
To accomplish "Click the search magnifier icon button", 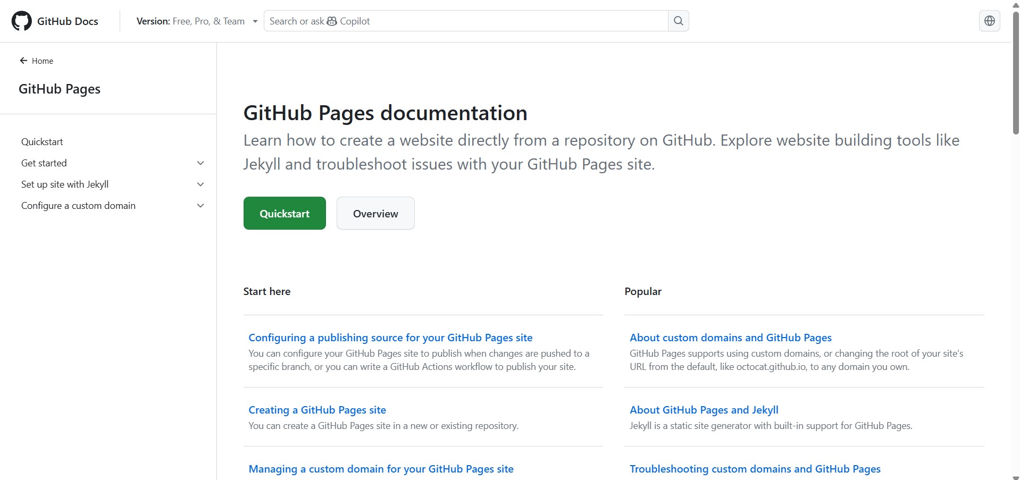I will [x=678, y=21].
